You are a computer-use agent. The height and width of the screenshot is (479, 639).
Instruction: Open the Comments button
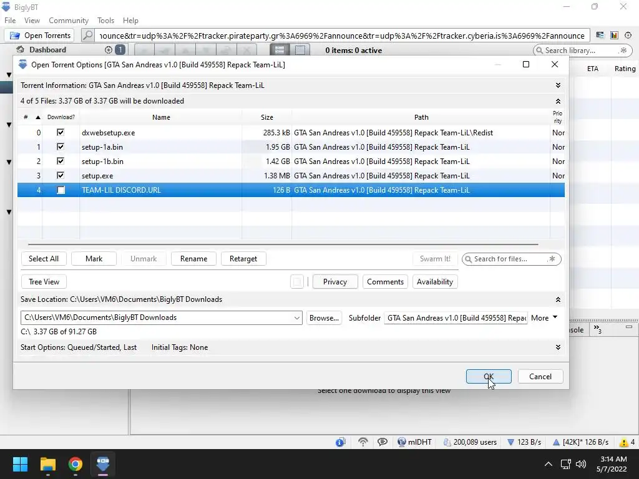(385, 282)
